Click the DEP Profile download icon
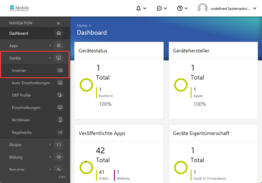This screenshot has width=262, height=183. pyautogui.click(x=60, y=95)
